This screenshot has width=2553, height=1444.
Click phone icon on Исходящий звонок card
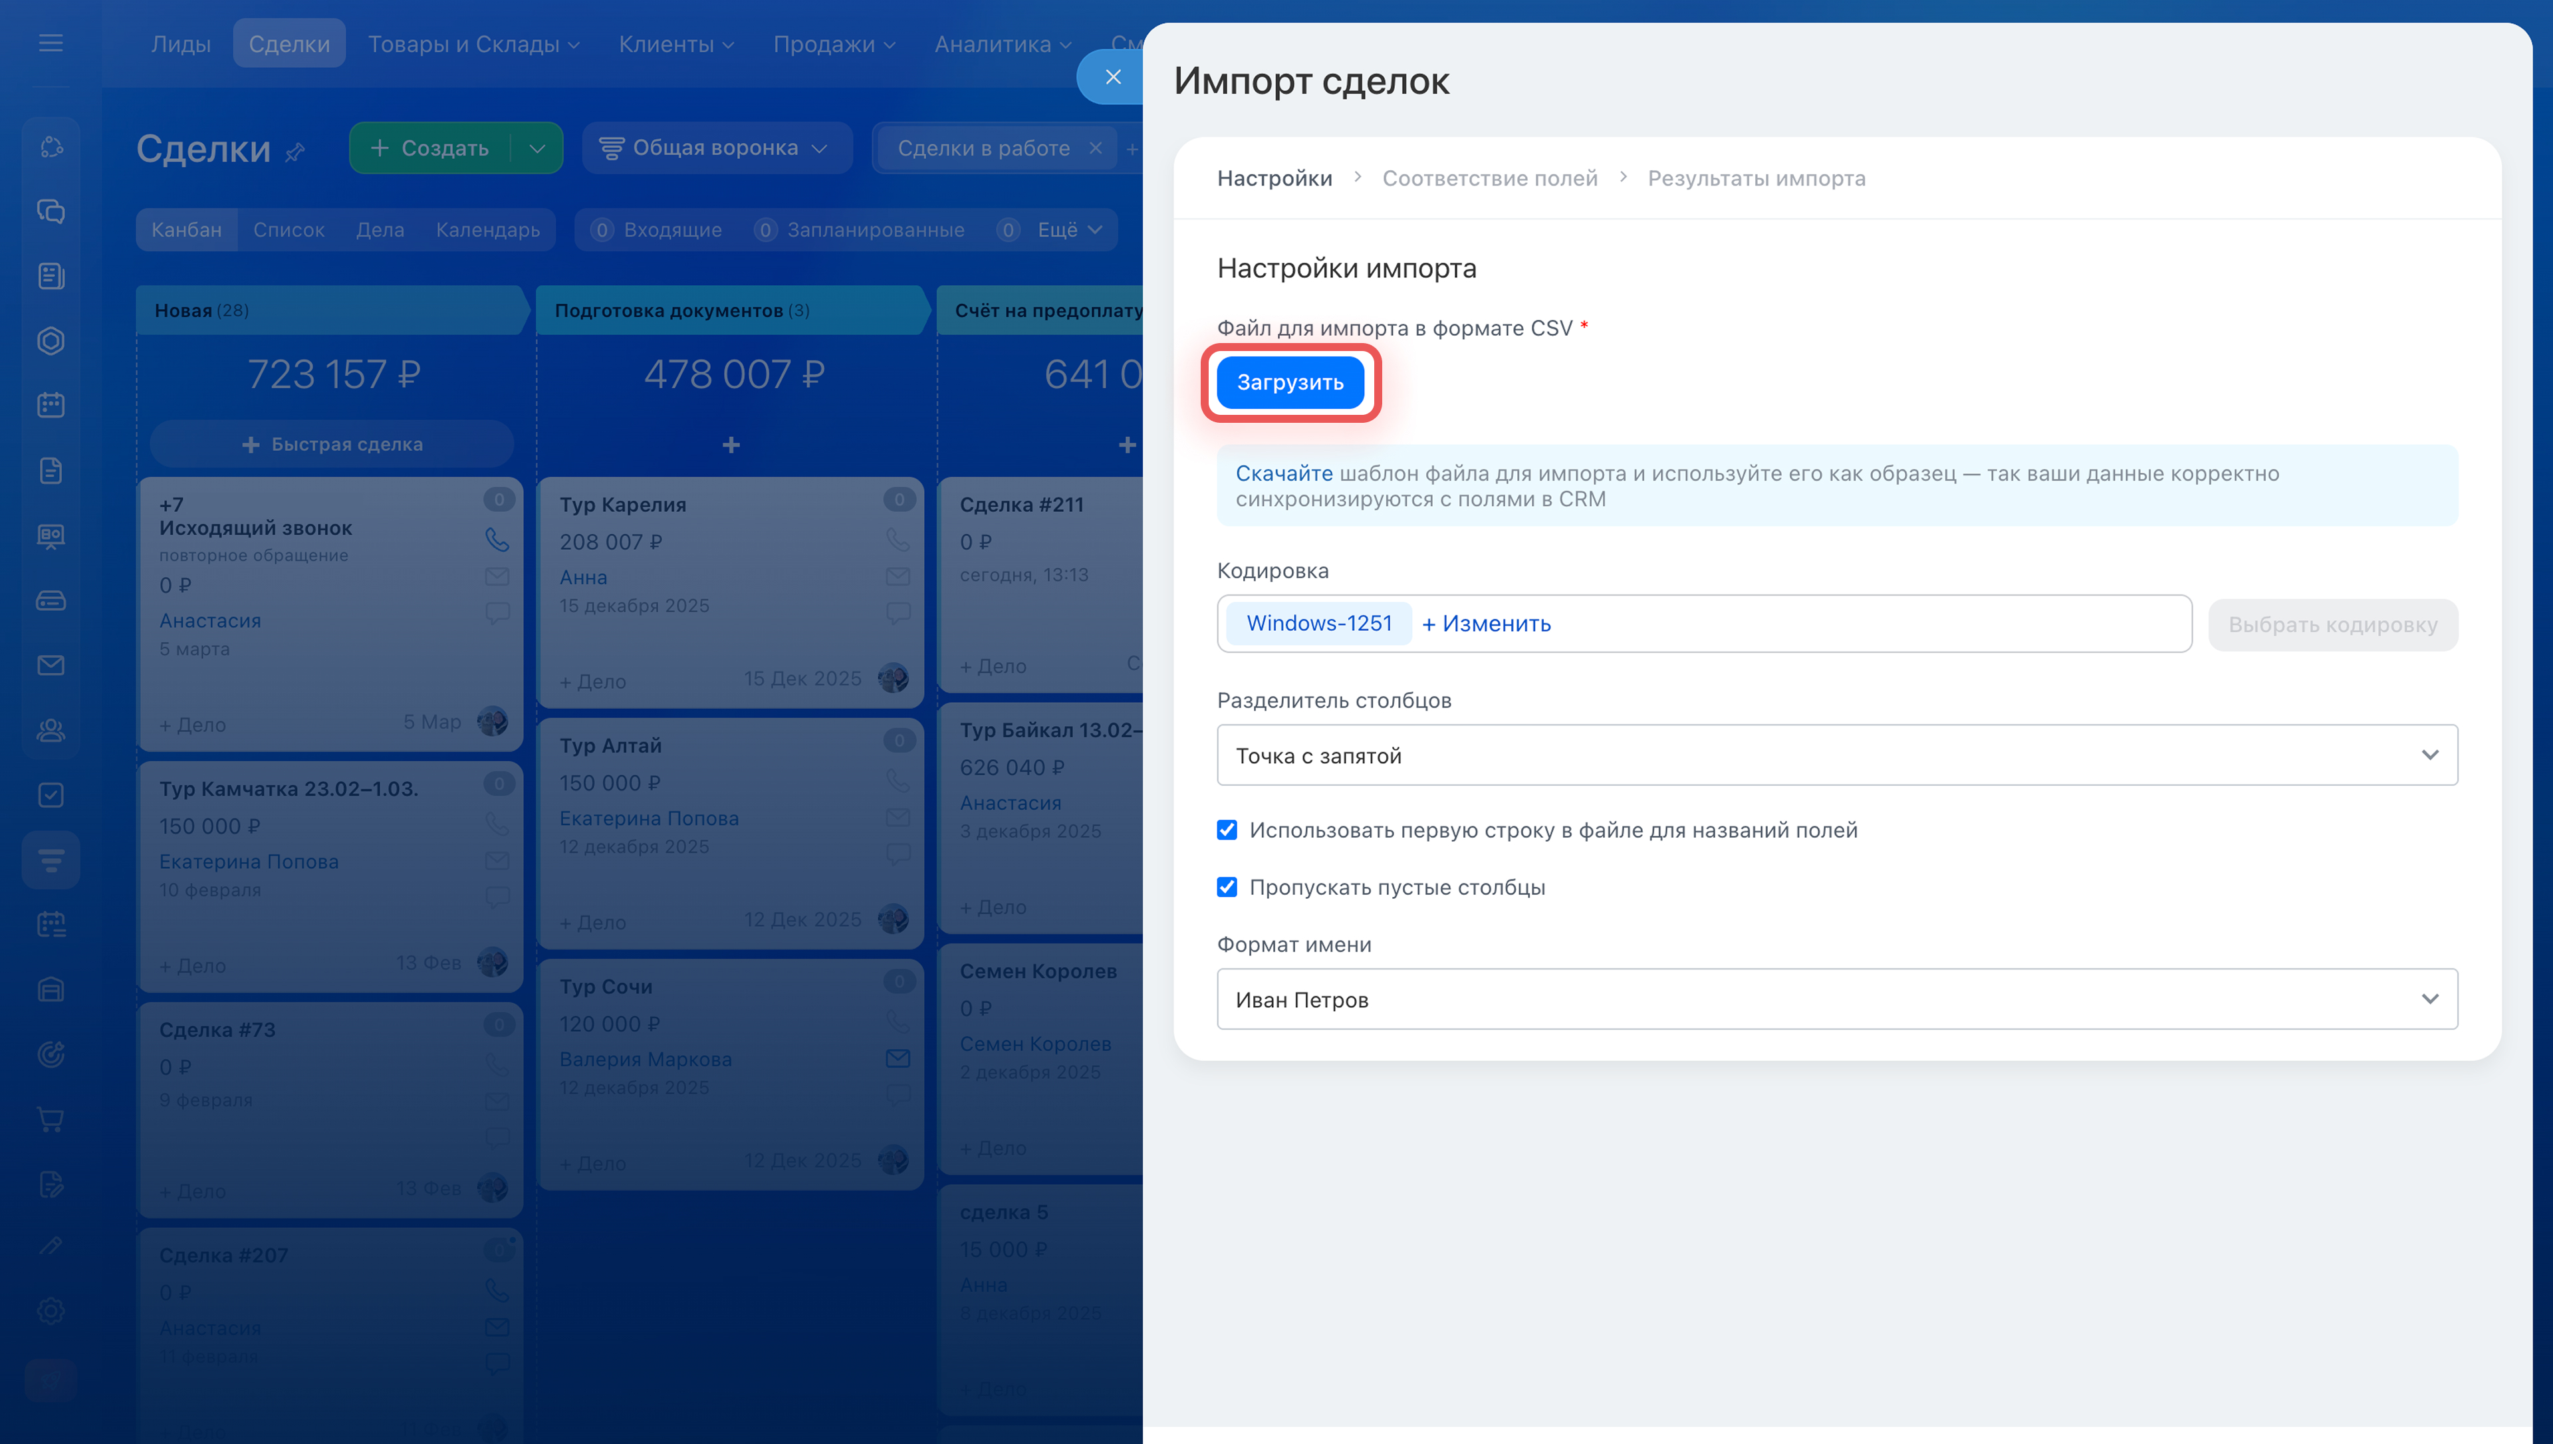(x=497, y=539)
